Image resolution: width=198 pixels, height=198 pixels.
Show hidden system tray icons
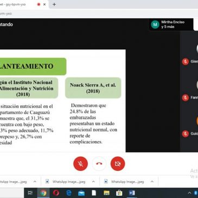coord(189,193)
